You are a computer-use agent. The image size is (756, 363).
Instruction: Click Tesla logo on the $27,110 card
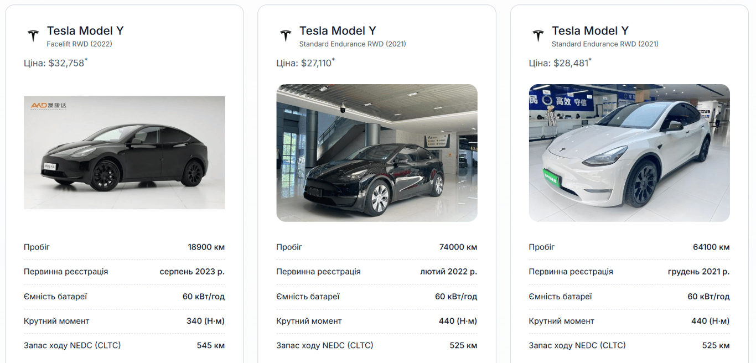click(x=286, y=36)
